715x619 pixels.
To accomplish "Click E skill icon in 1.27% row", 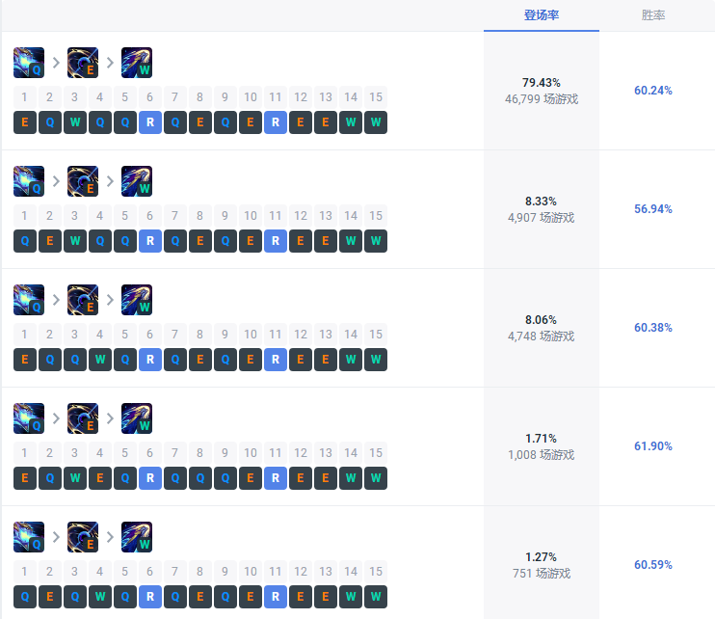I will tap(83, 537).
